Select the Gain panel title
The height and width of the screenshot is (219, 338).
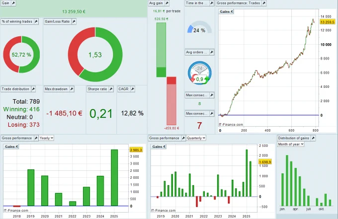[5, 3]
